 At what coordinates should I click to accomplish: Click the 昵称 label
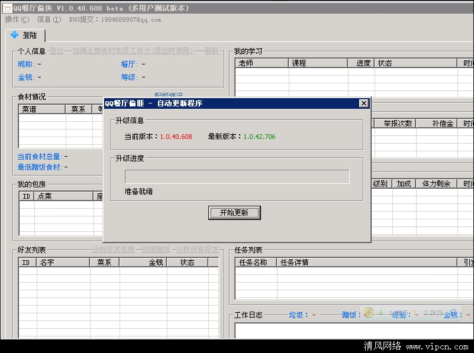point(26,64)
